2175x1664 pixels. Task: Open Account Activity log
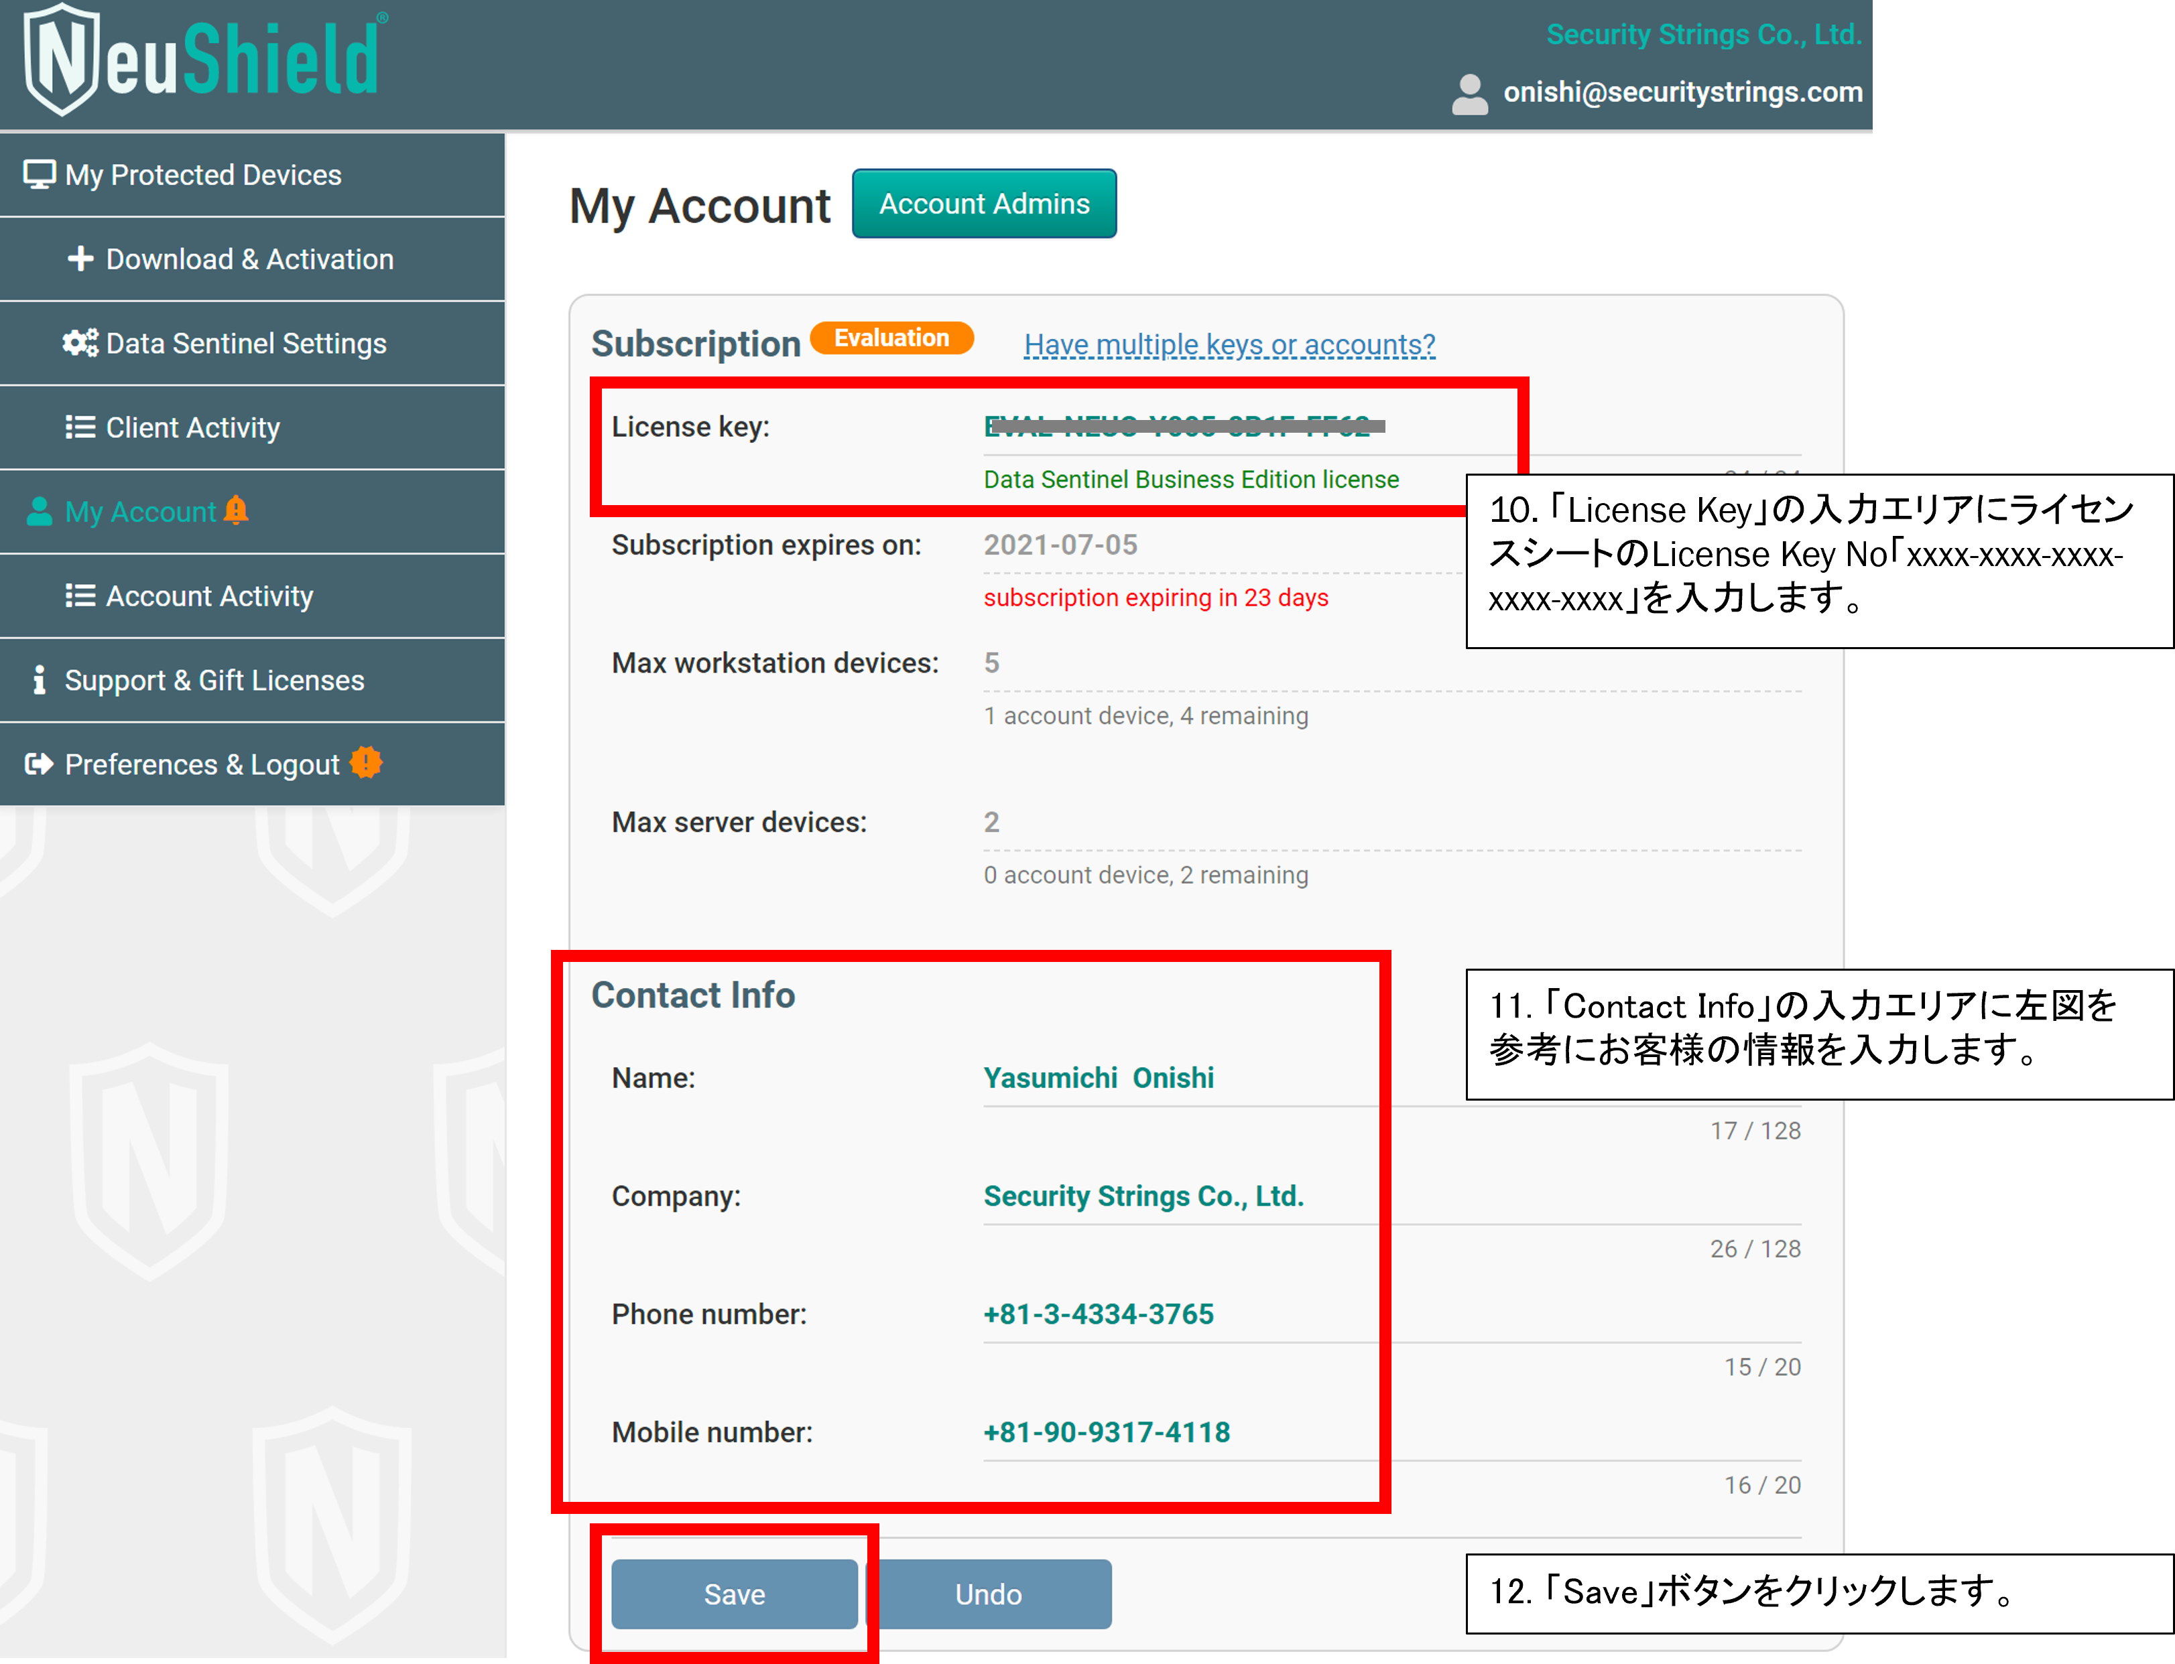click(x=252, y=596)
